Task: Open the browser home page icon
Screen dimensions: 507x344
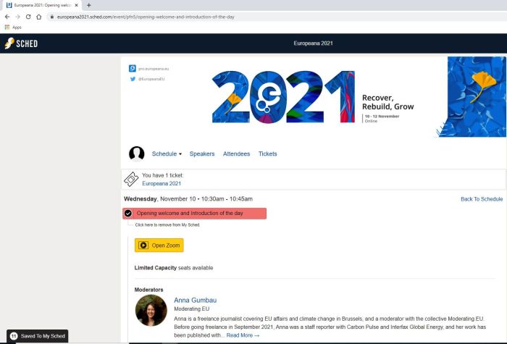Action: [x=39, y=17]
